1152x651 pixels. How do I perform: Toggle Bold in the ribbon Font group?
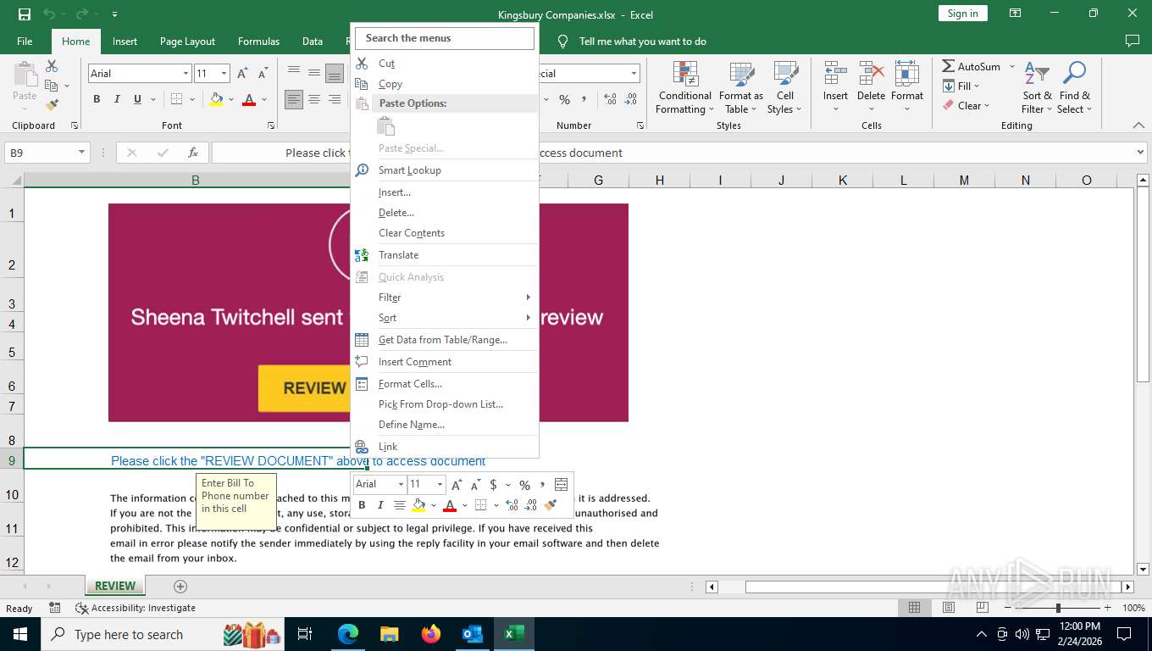(x=97, y=99)
